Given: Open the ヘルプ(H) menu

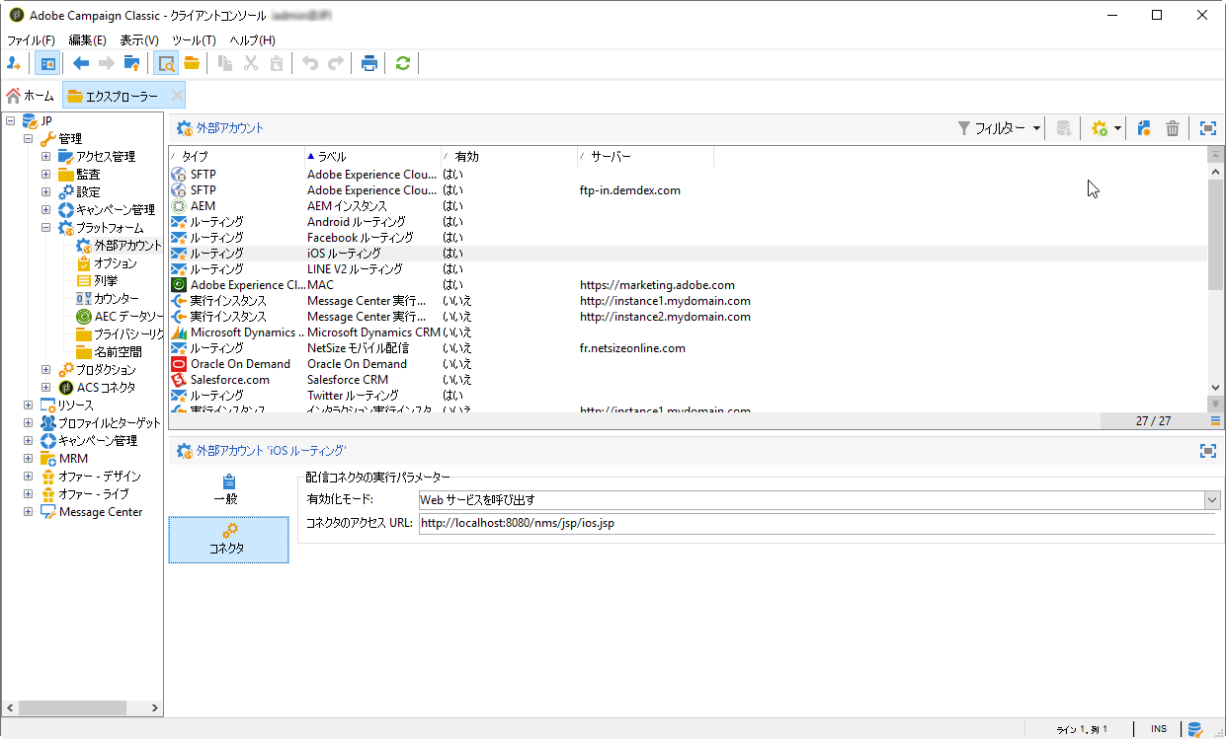Looking at the screenshot, I should point(252,40).
